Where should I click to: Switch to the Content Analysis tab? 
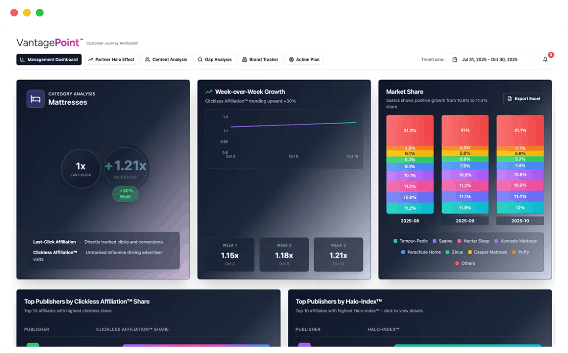[166, 60]
